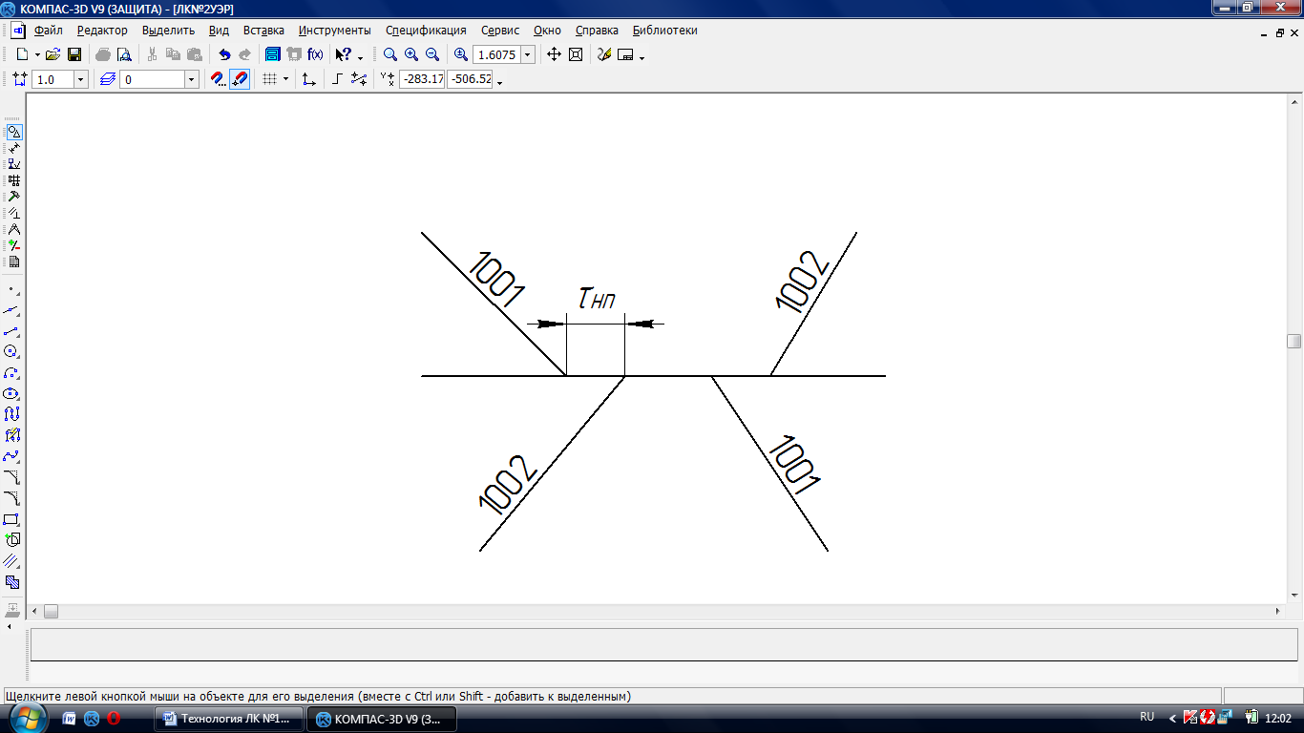Select the Circle drawing tool
Screen dimensions: 1304x733
click(11, 351)
